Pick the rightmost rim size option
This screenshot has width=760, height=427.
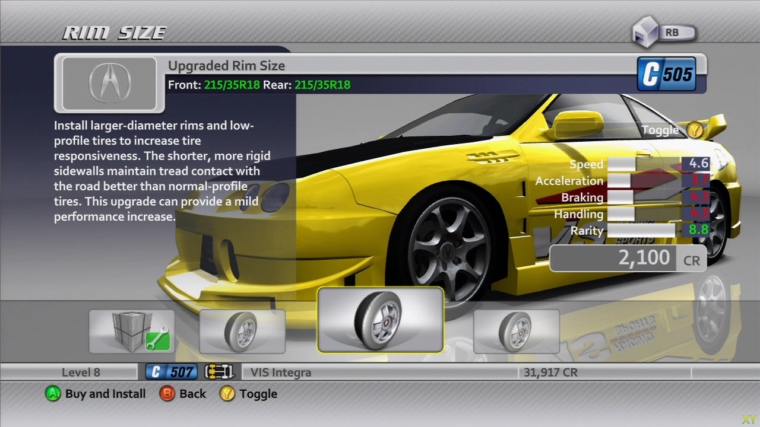point(516,331)
